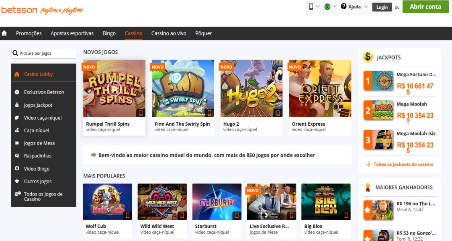This screenshot has height=241, width=452.
Task: Click the betsson logo
Action: point(19,10)
